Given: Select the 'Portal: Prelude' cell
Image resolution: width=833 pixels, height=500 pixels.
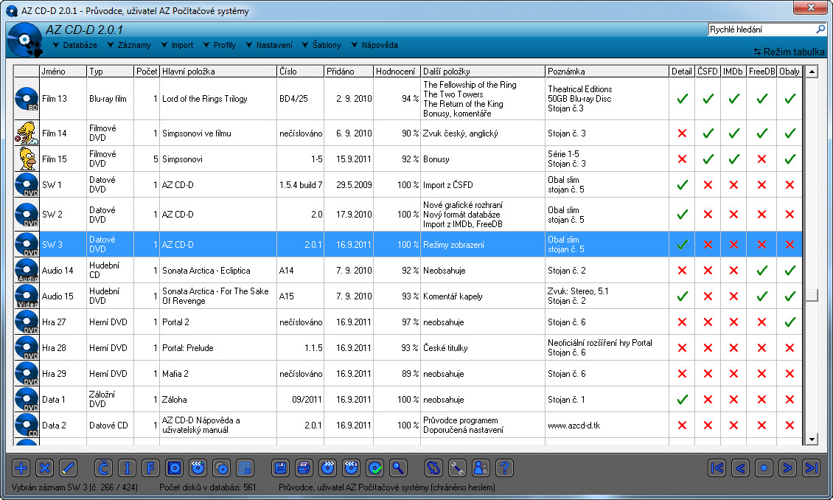Looking at the screenshot, I should click(218, 348).
